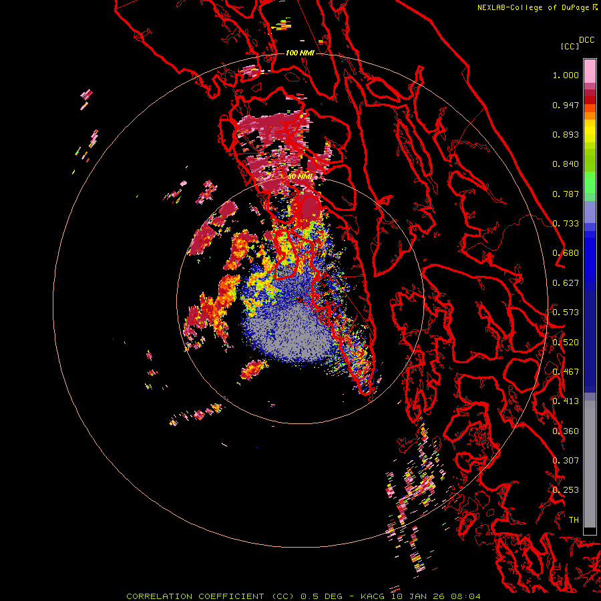Click the 0.413 color scale value
This screenshot has height=601, width=601.
pyautogui.click(x=566, y=401)
